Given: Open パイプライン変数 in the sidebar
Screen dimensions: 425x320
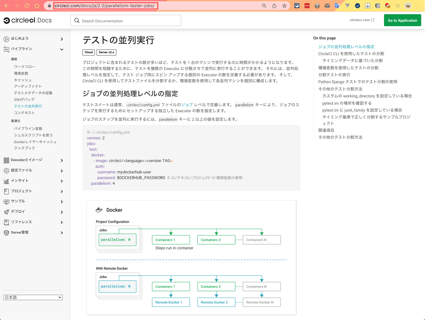Looking at the screenshot, I should click(28, 129).
